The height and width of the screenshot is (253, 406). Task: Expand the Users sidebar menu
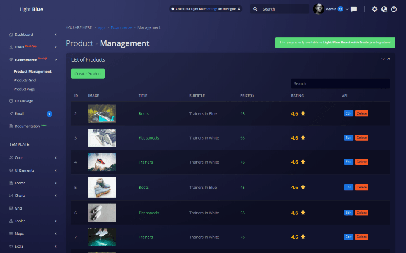[55, 47]
